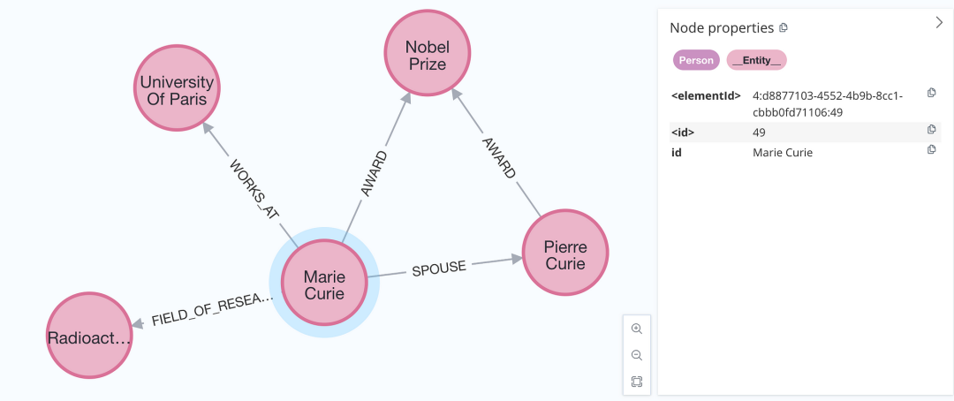Select the Pierre Curie node
Viewport: 954px width, 401px height.
pyautogui.click(x=565, y=253)
